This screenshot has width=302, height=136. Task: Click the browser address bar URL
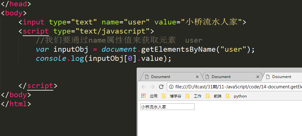[x=238, y=87]
